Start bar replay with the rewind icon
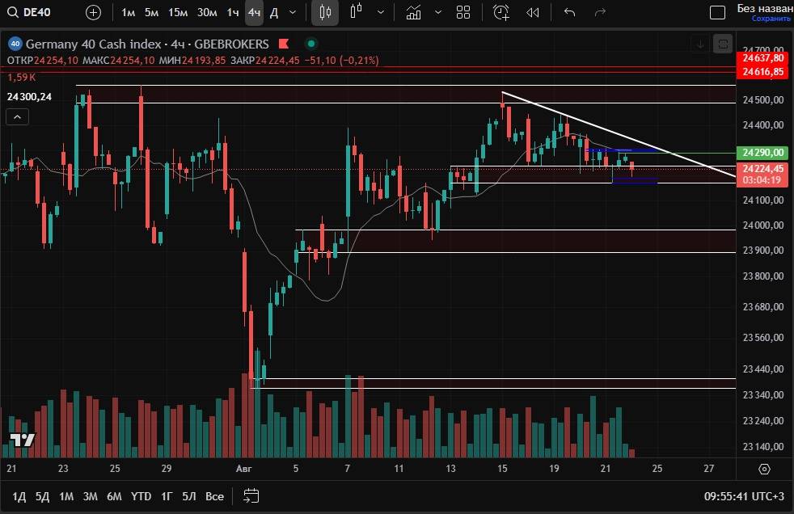The height and width of the screenshot is (514, 794). tap(532, 12)
